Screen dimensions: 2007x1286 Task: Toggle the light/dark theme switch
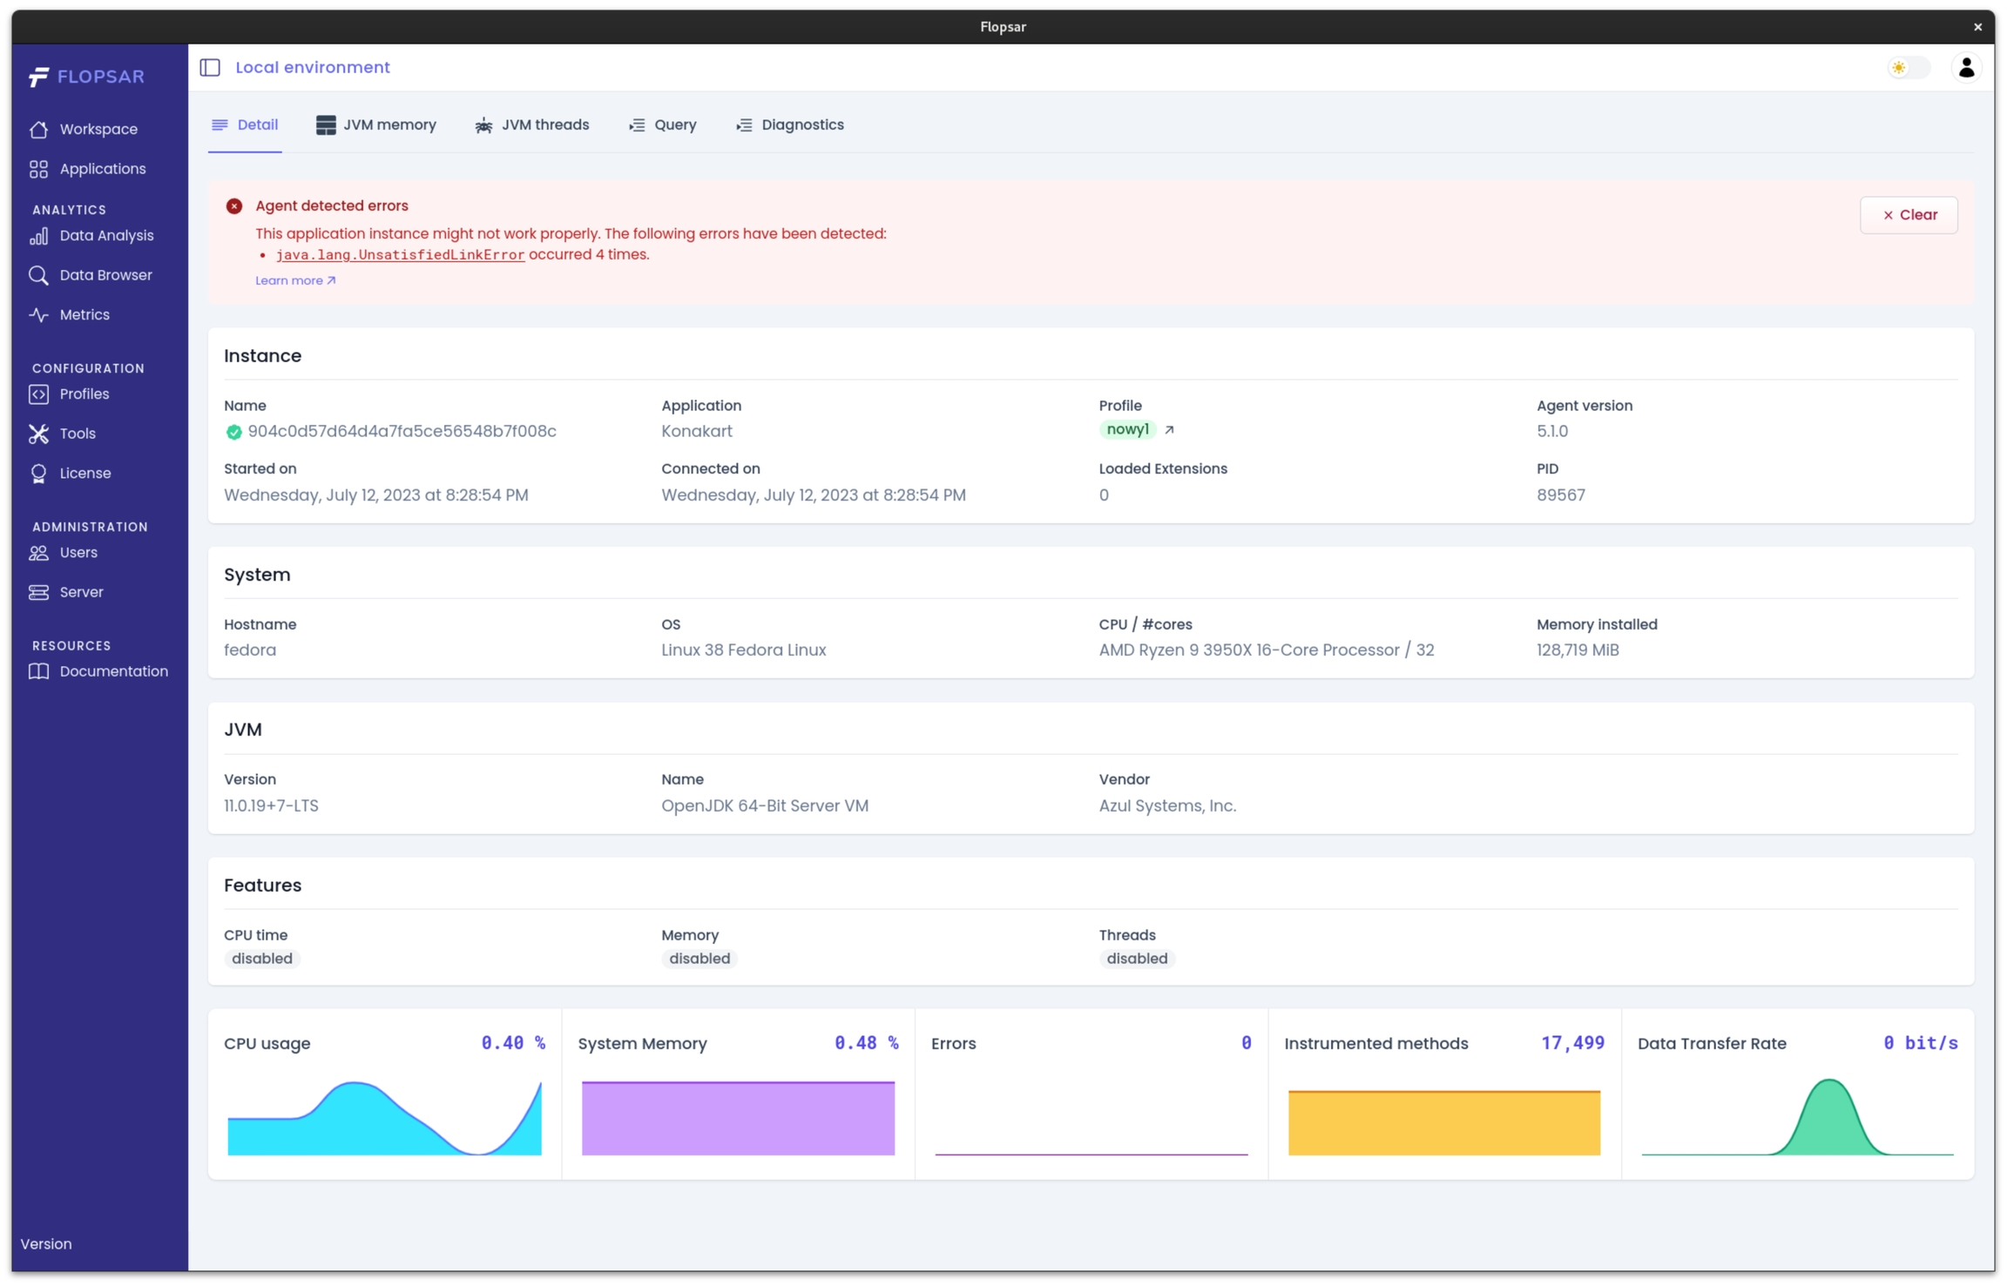click(1908, 68)
